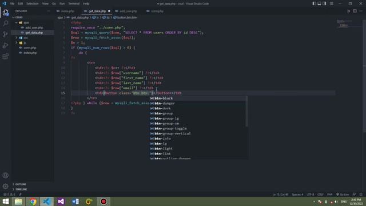
Task: Open the Go menu
Action: tap(54, 3)
